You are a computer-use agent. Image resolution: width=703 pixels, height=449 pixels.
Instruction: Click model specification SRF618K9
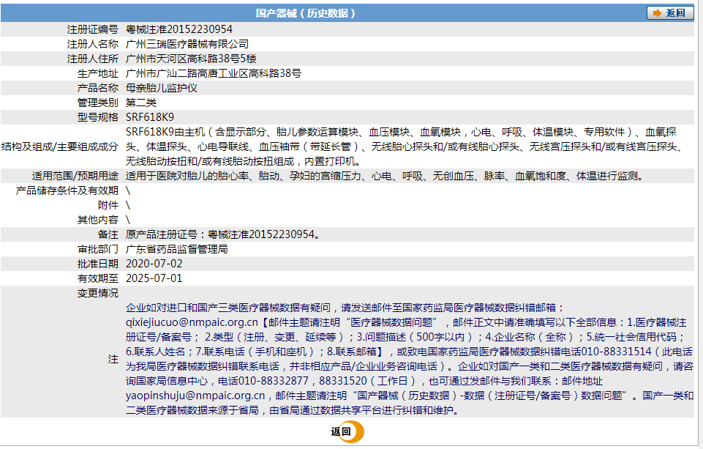point(150,117)
